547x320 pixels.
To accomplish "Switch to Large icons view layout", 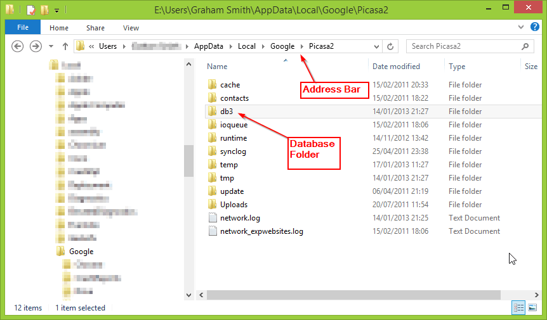I will [532, 307].
